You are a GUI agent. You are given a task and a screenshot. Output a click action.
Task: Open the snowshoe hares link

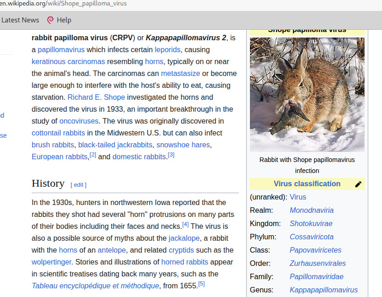pyautogui.click(x=183, y=145)
